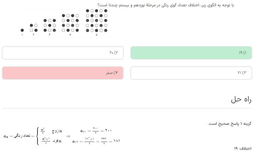The width and height of the screenshot is (254, 156).
Task: Click the راه حل section heading
Action: click(x=241, y=99)
